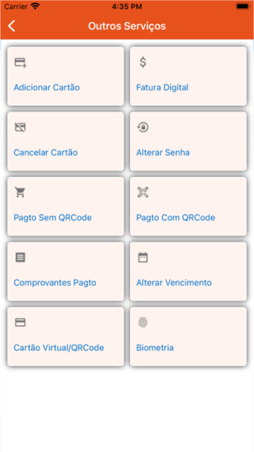Click the QR code icon for Pagto Com QRCode
The width and height of the screenshot is (254, 452).
click(x=143, y=192)
